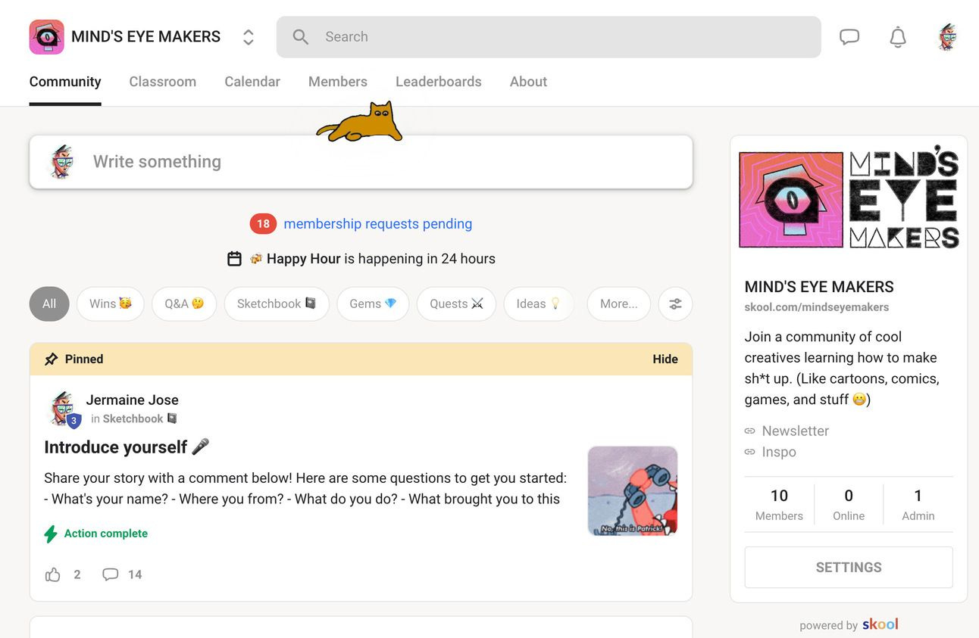
Task: Click the Write something post box
Action: (361, 162)
